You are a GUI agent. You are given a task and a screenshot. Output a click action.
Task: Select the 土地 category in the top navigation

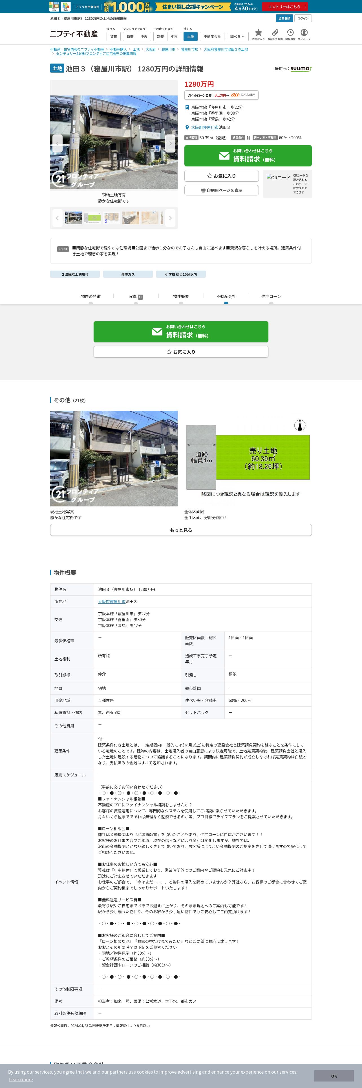tap(191, 37)
